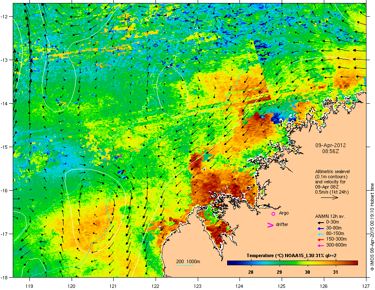Click the 200 1000m depth label

188,261
